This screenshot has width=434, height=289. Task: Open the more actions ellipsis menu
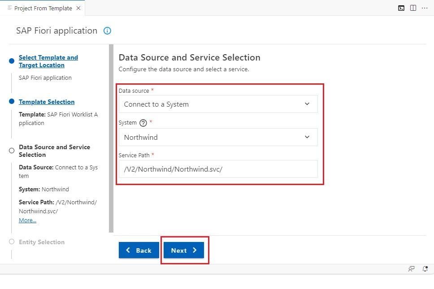425,8
